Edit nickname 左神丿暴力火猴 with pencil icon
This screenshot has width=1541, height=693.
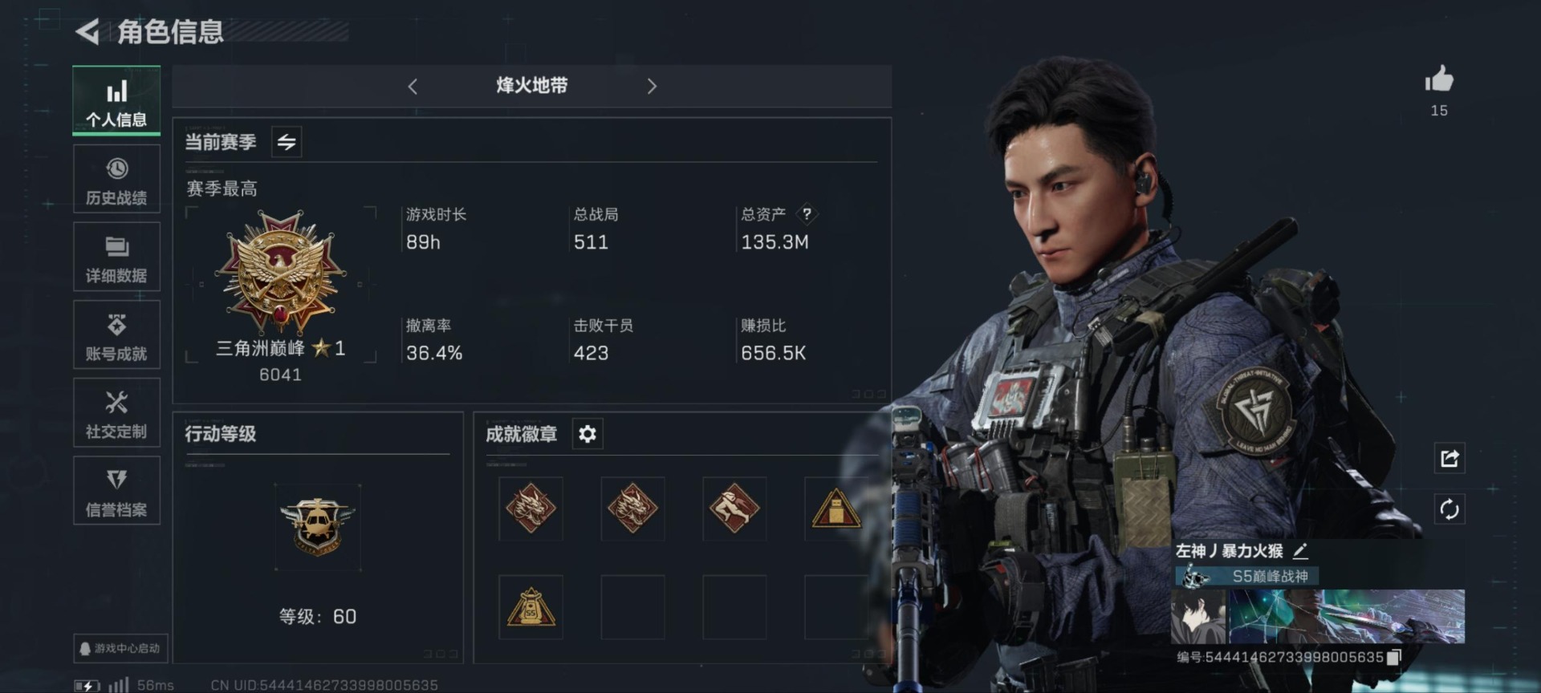[1301, 551]
